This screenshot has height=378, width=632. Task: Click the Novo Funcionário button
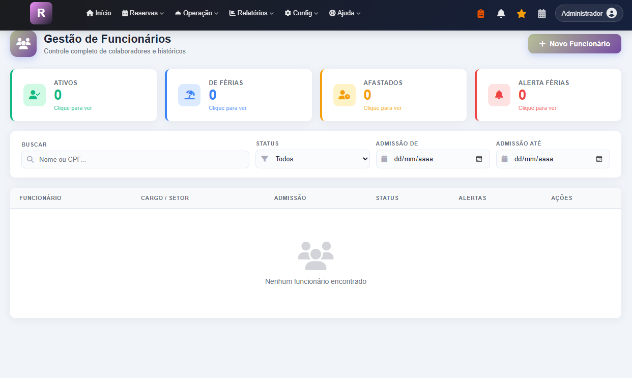coord(574,44)
